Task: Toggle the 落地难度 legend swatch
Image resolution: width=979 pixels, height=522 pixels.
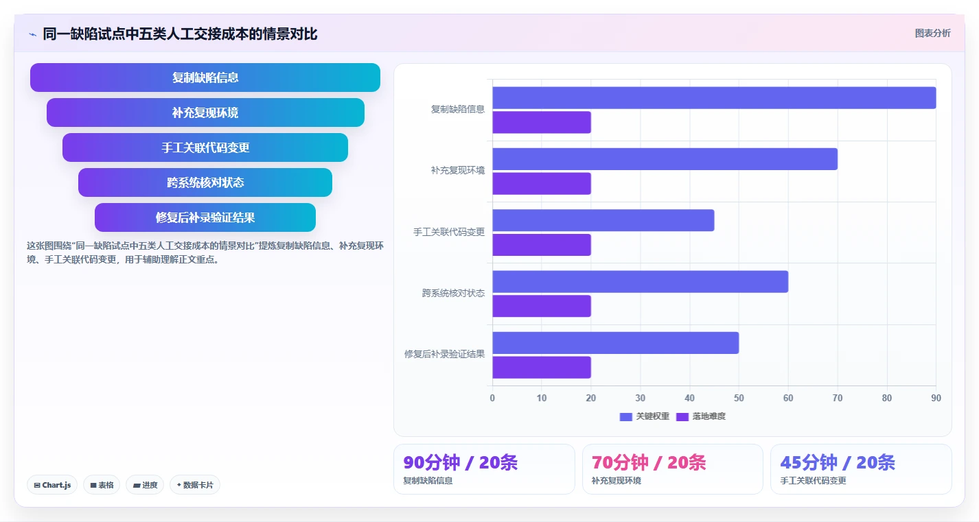Action: [682, 416]
